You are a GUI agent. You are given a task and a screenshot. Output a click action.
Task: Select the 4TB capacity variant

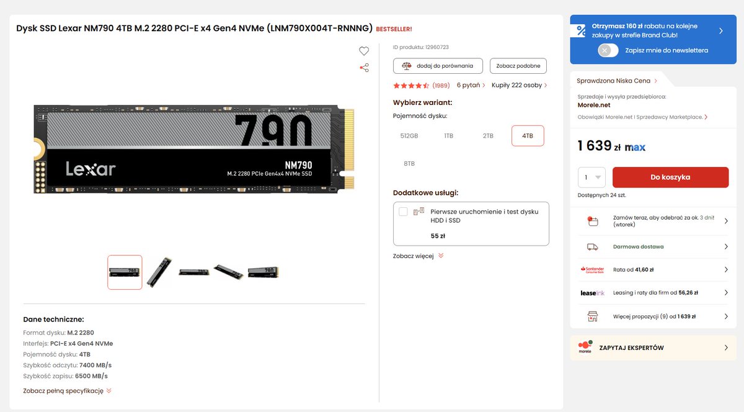pyautogui.click(x=528, y=136)
